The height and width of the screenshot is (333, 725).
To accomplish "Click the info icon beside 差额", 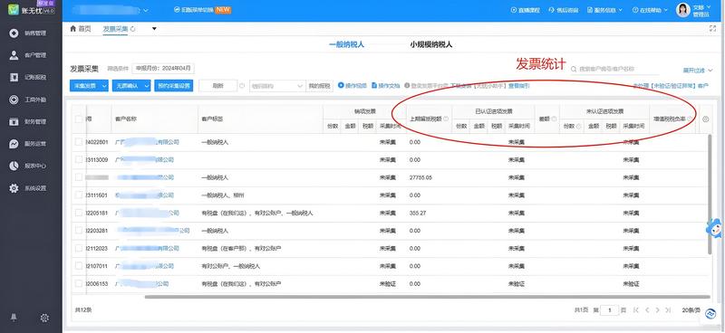I will point(554,119).
